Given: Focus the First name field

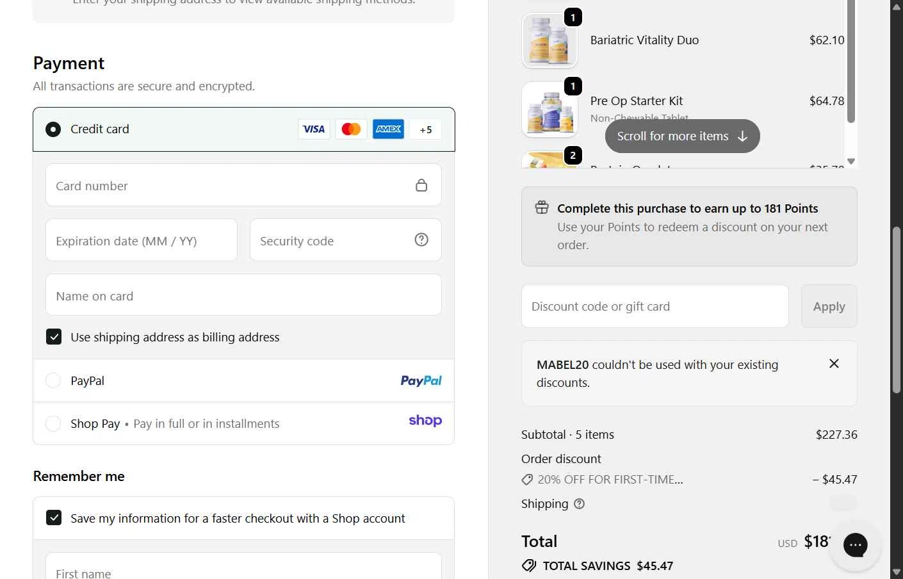Looking at the screenshot, I should tap(243, 566).
